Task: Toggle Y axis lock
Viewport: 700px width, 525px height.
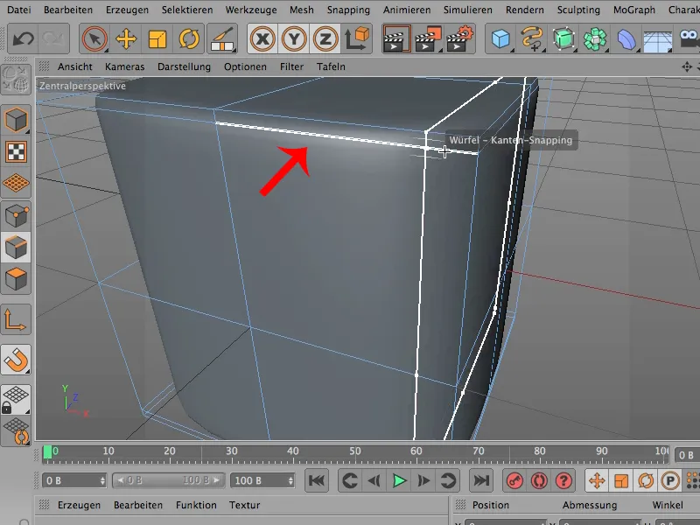Action: tap(294, 38)
